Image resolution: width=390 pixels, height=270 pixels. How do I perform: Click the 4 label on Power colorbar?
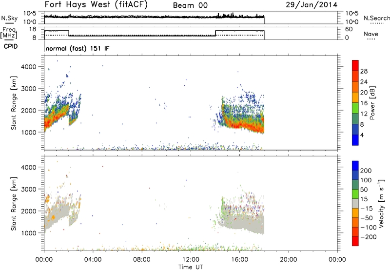tap(362, 135)
